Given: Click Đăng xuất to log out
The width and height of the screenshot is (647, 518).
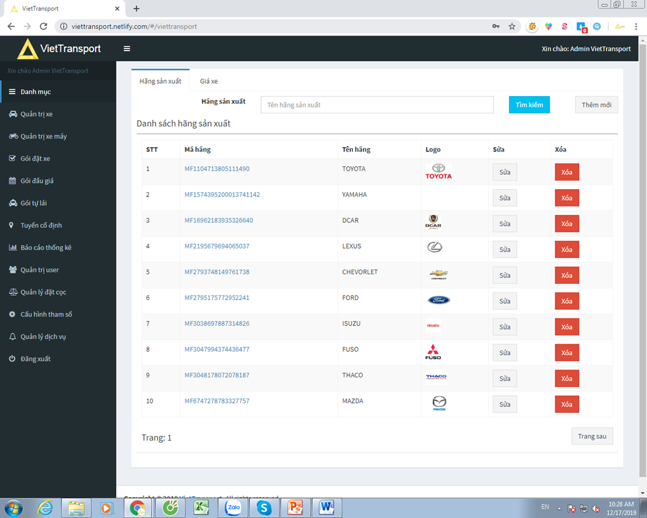Looking at the screenshot, I should [x=33, y=358].
